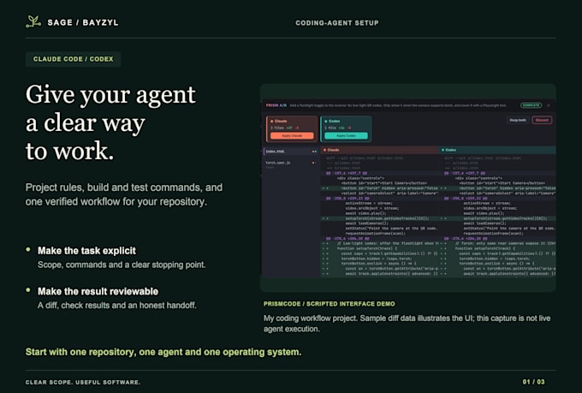Viewport: 582px width, 393px height.
Task: Click the Codex diff column header
Action: [498, 150]
